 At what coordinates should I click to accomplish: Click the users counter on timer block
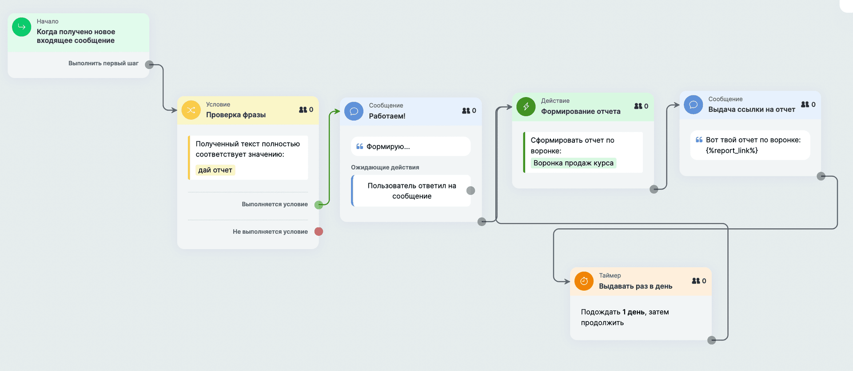[699, 281]
